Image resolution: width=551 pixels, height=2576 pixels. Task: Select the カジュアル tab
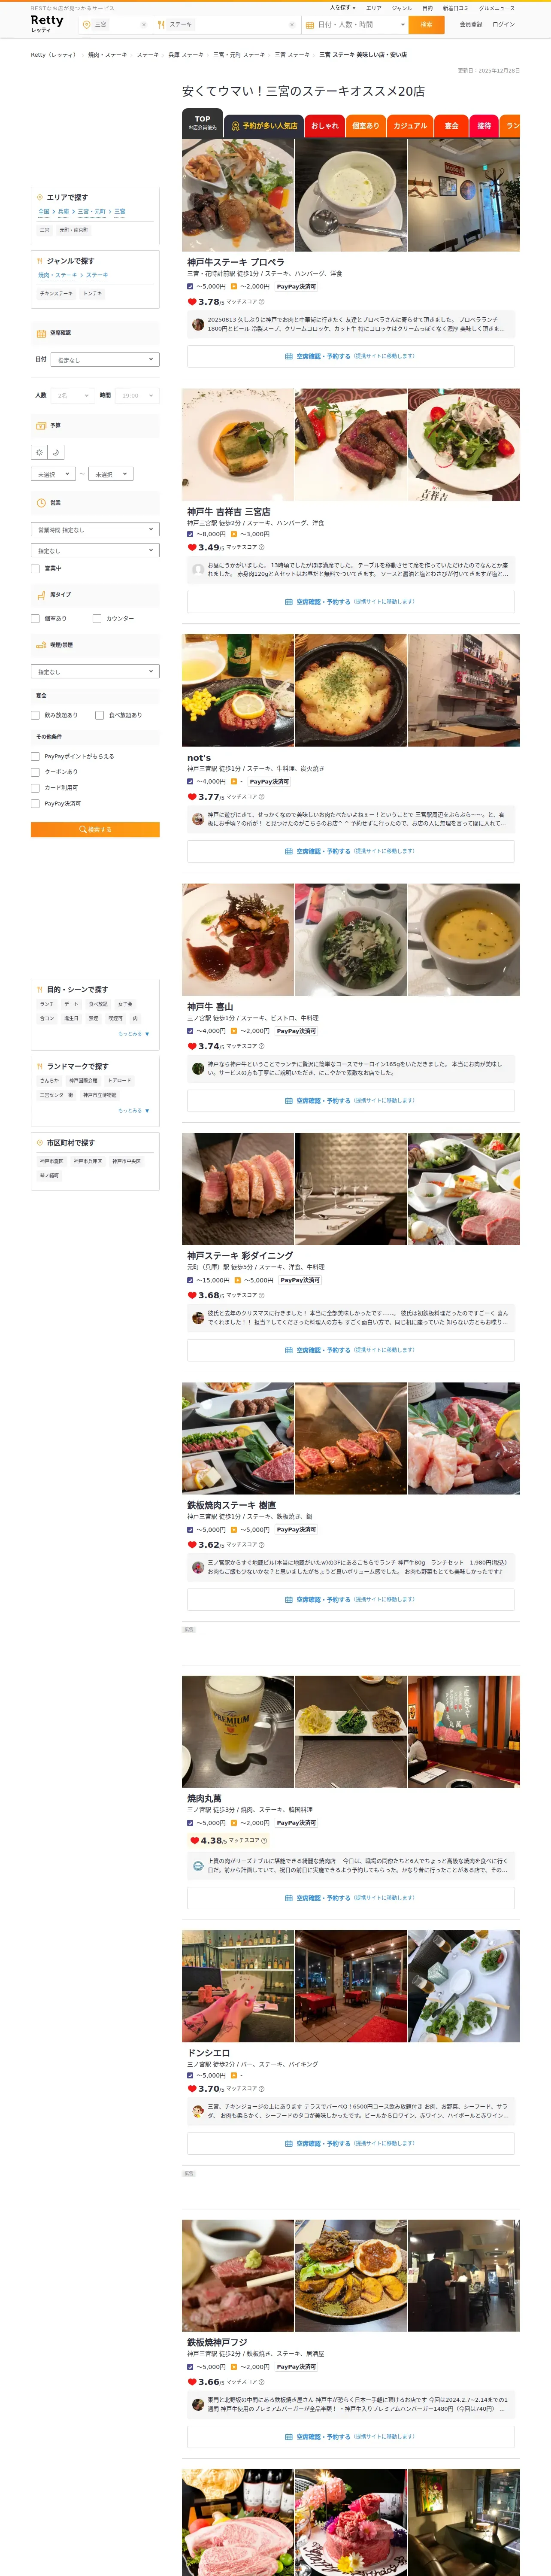(410, 125)
